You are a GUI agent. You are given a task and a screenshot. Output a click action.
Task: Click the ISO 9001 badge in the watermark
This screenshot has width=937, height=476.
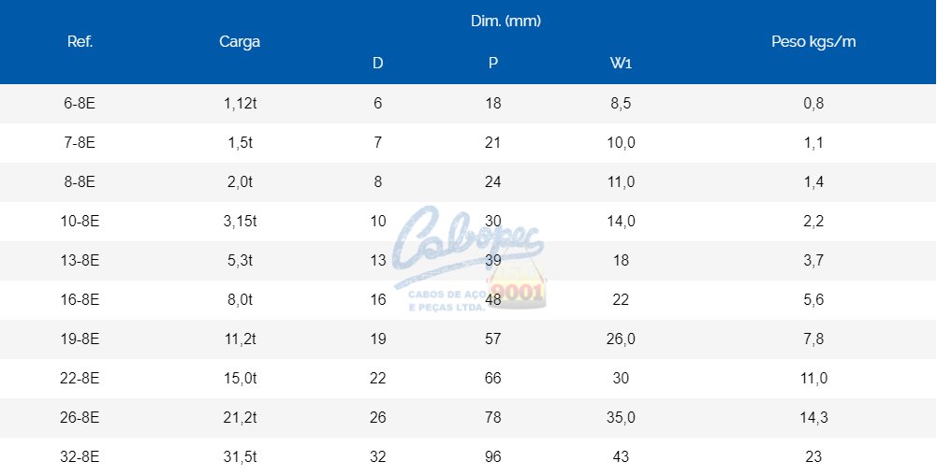pyautogui.click(x=518, y=292)
